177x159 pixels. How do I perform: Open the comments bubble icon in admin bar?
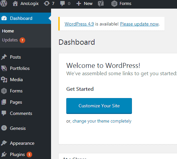click(62, 4)
